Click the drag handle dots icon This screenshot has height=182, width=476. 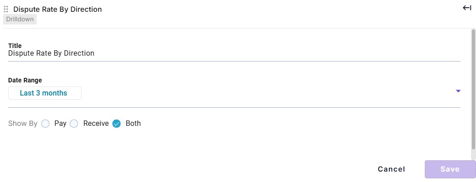(x=6, y=10)
